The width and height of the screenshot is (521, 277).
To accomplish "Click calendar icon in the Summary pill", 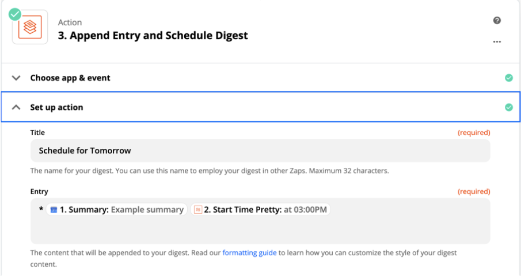I will (x=54, y=210).
